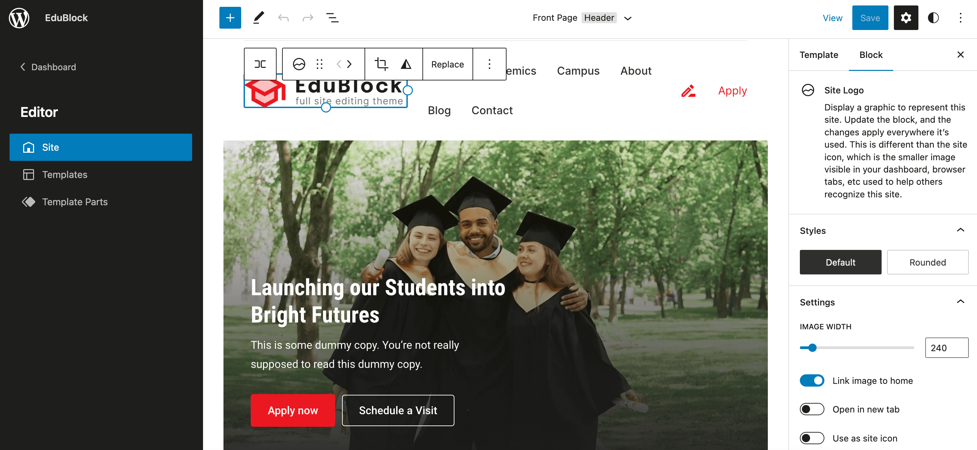Collapse the Settings panel section
Screen dimensions: 977x450
[x=960, y=302]
